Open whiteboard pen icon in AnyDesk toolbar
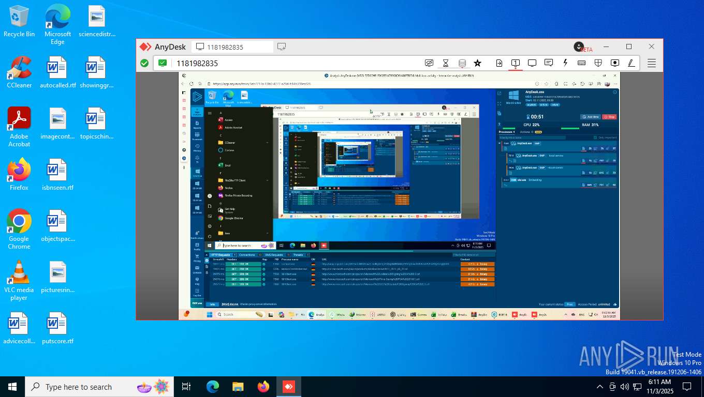This screenshot has width=704, height=397. coord(631,63)
